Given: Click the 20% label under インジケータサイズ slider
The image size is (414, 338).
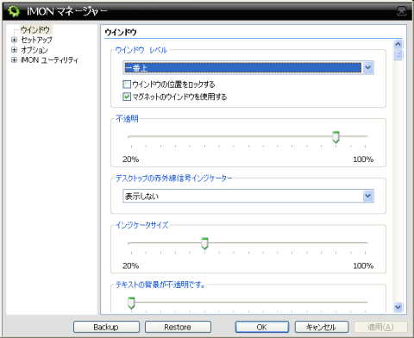Looking at the screenshot, I should point(130,266).
